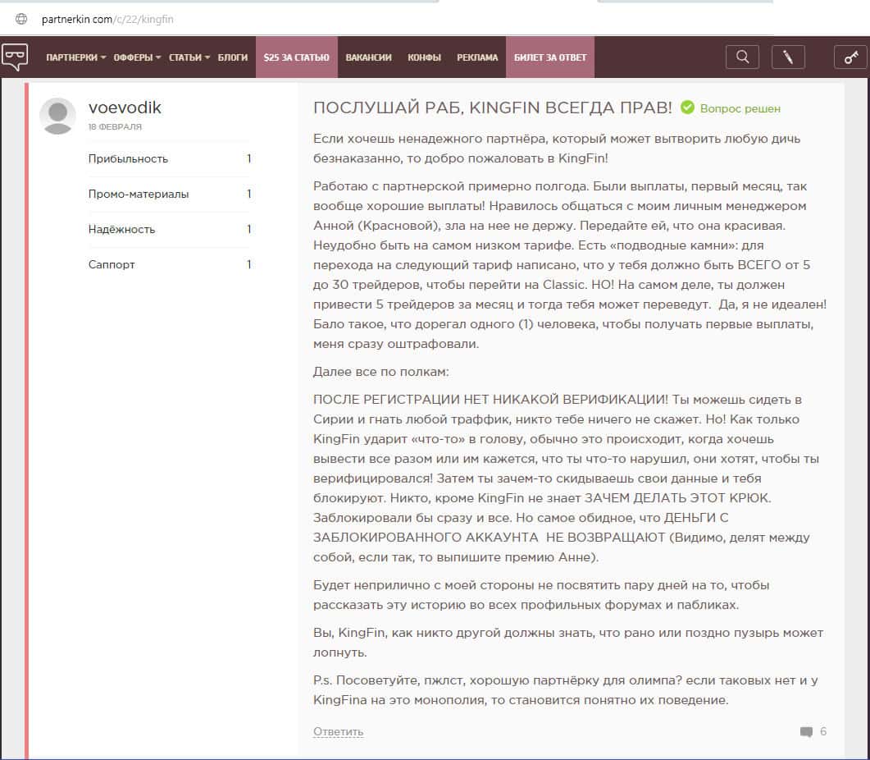Click the Саппорт rating row
Viewport: 870px width, 760px height.
coord(170,264)
